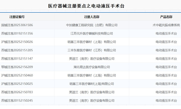Click 湖北育达医疗设备有限公司

[92, 67]
